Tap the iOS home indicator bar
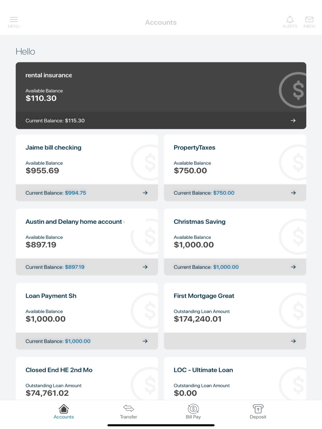This screenshot has height=429, width=322. [161, 425]
